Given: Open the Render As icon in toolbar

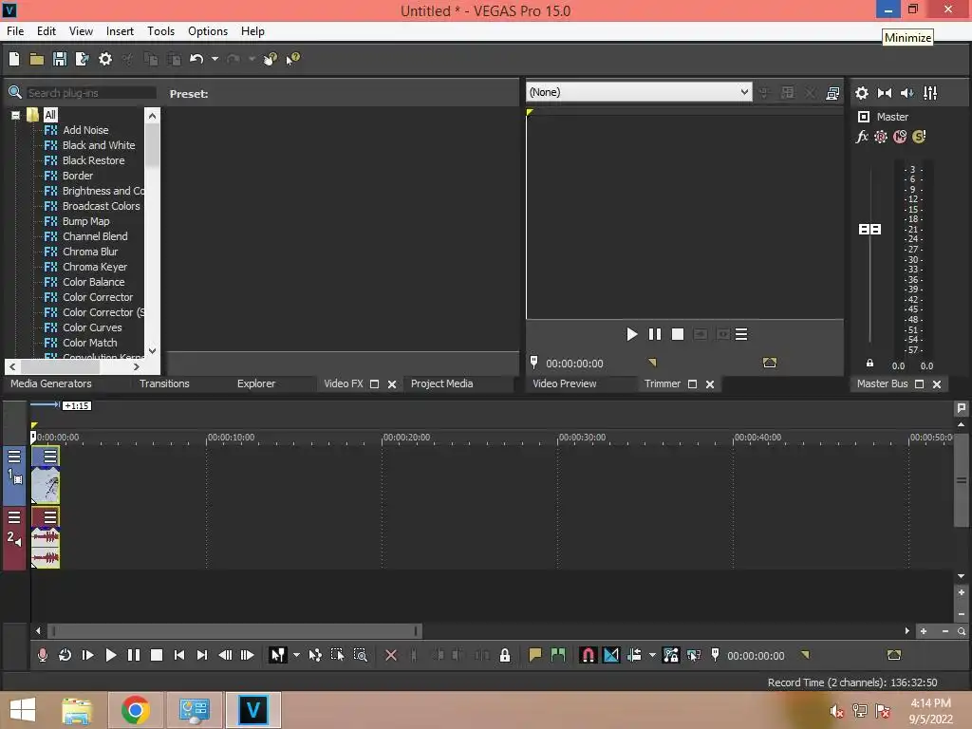Looking at the screenshot, I should (82, 59).
